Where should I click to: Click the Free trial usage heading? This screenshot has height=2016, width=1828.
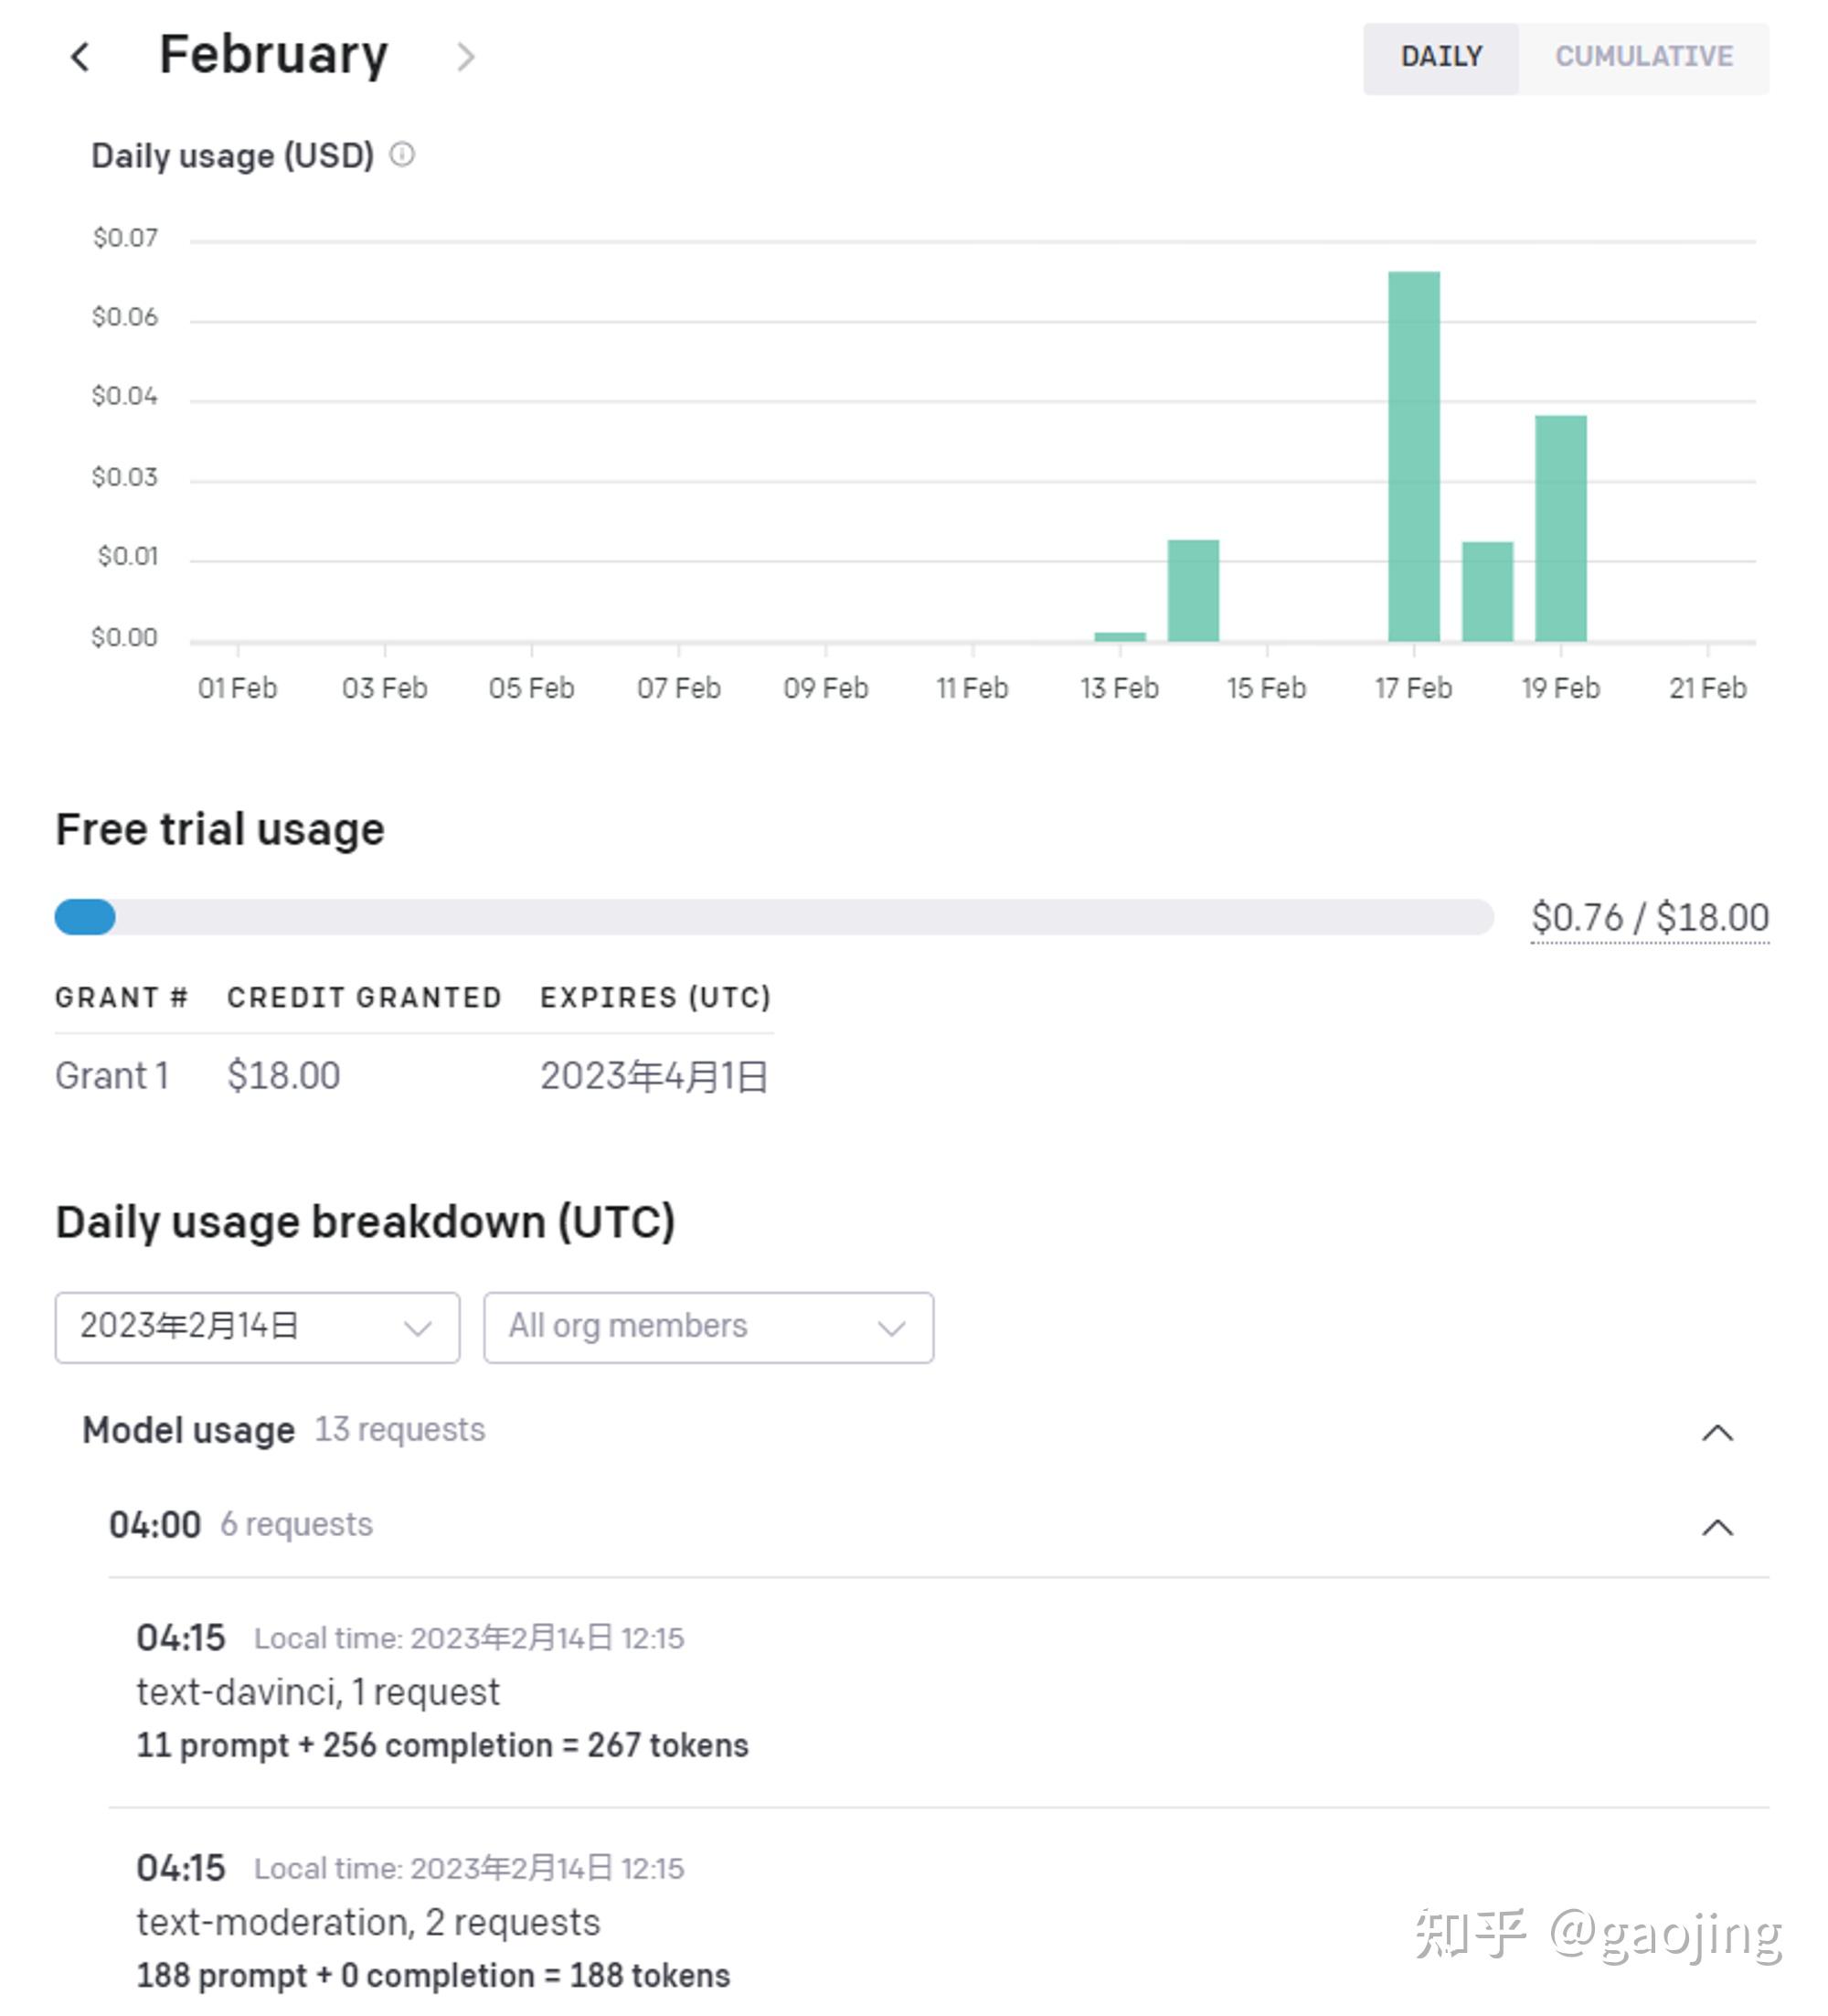click(220, 828)
